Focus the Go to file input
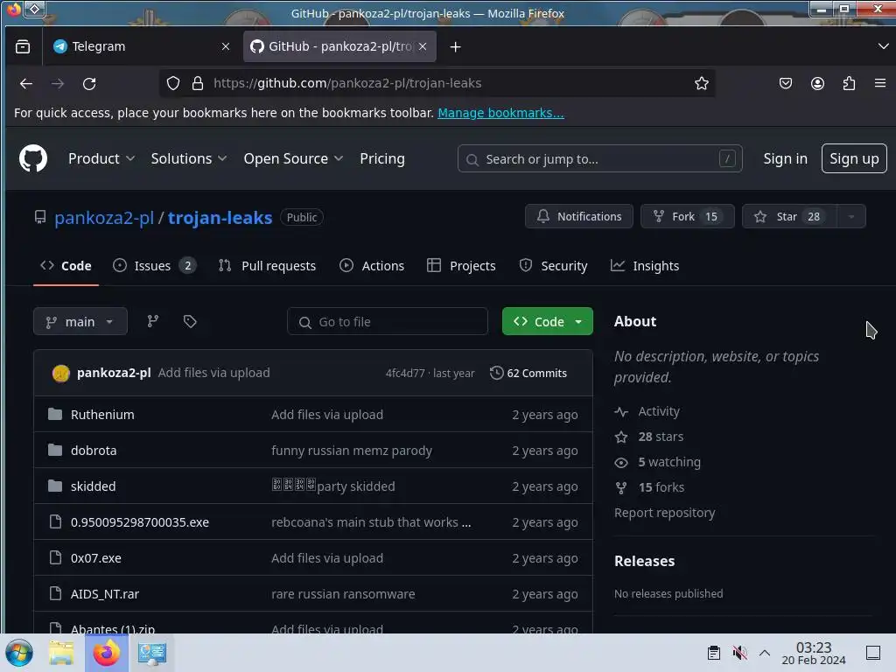The image size is (896, 672). tap(388, 322)
